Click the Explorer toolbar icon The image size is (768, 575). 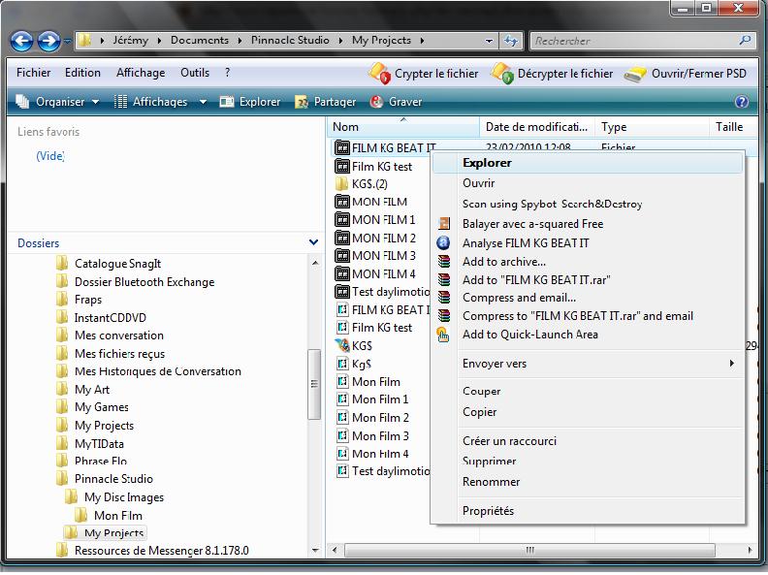click(227, 102)
